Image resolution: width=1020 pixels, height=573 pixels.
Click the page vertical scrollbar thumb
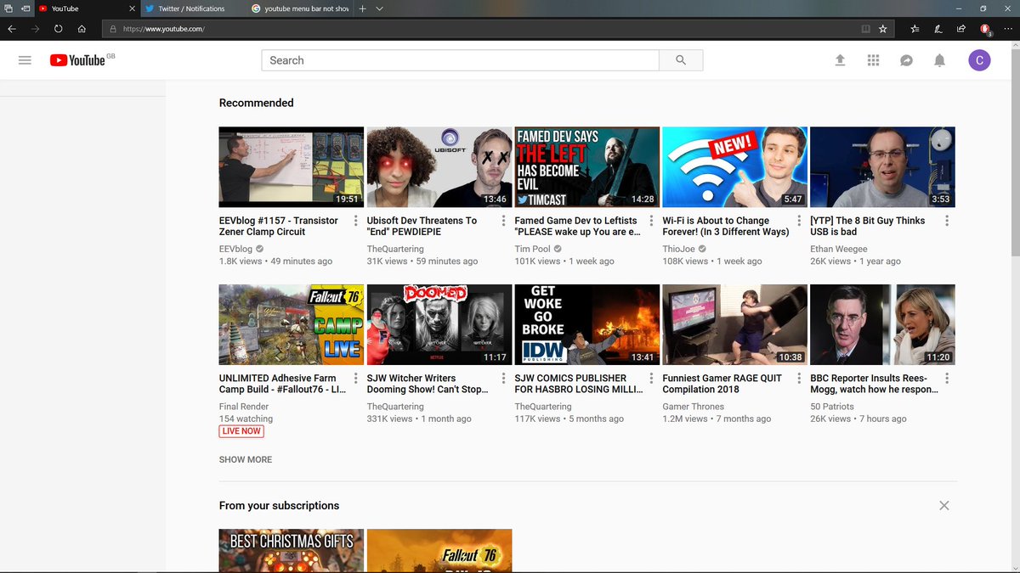coord(1015,152)
